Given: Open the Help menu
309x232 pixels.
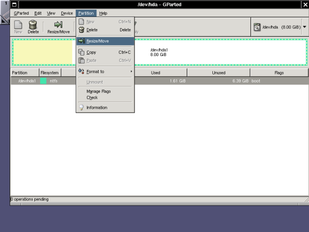Looking at the screenshot, I should (x=103, y=13).
